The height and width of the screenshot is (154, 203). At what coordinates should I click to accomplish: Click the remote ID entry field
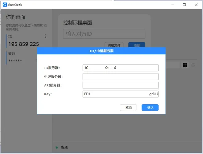[x=104, y=34]
